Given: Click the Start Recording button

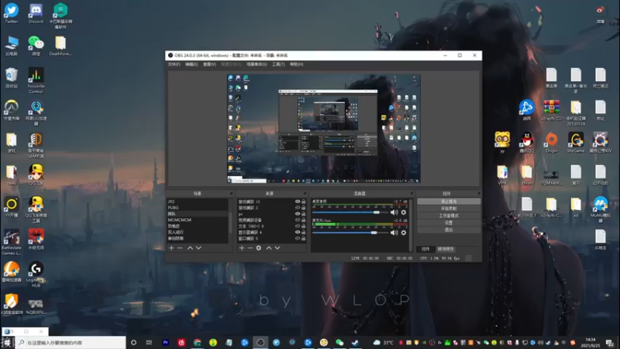Looking at the screenshot, I should tap(449, 209).
